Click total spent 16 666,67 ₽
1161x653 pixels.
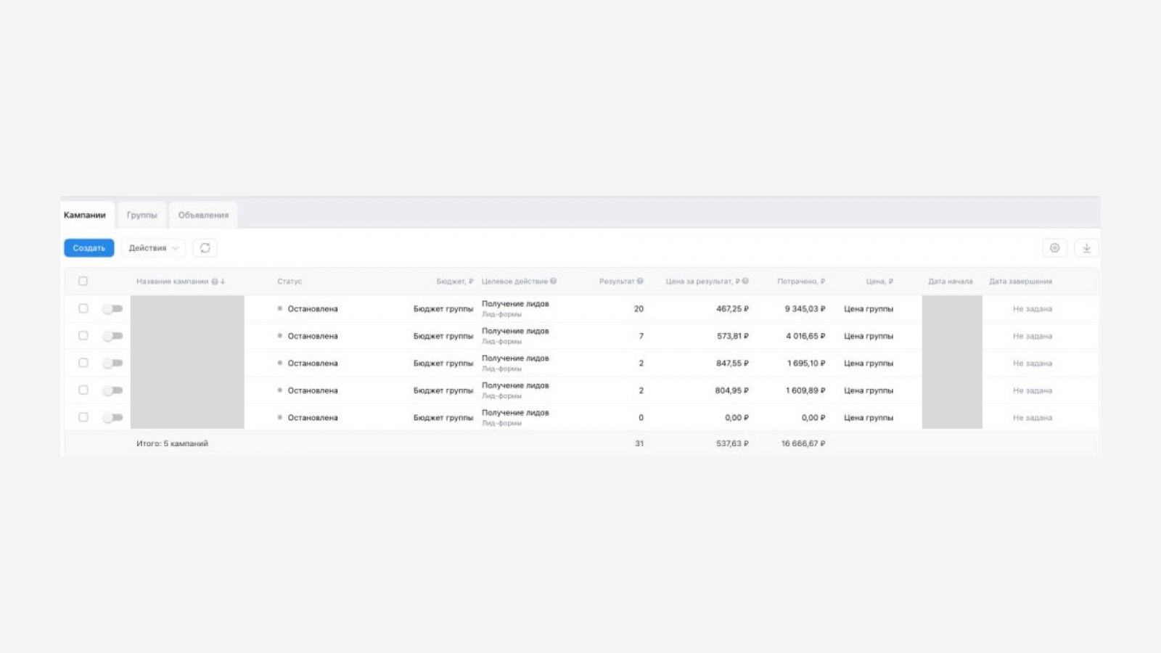(x=803, y=443)
